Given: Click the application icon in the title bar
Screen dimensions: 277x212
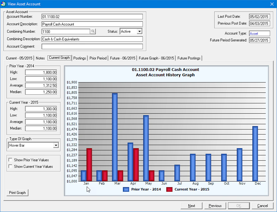Looking at the screenshot, I should (4, 4).
